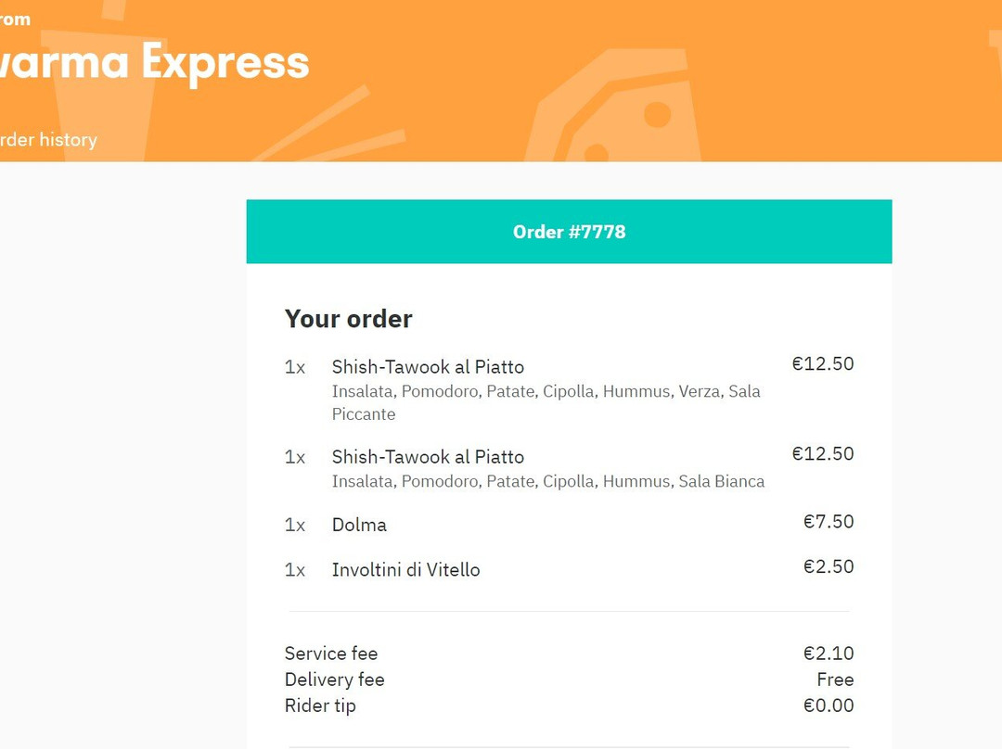Select the Order #7778 header

[569, 231]
